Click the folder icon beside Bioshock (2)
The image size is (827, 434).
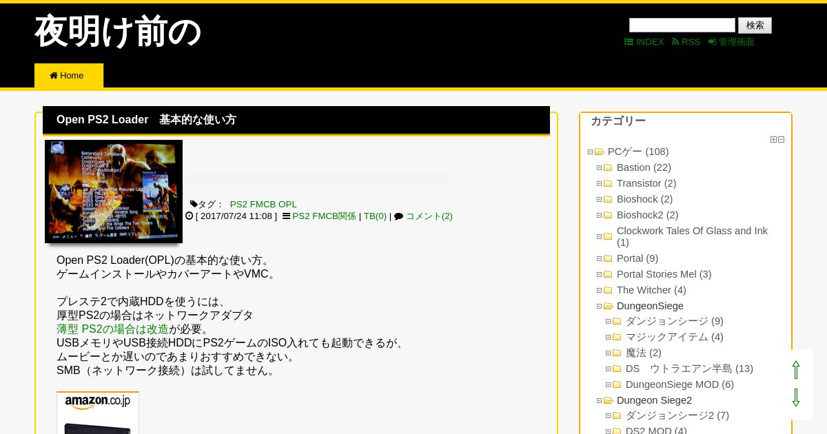coord(608,200)
